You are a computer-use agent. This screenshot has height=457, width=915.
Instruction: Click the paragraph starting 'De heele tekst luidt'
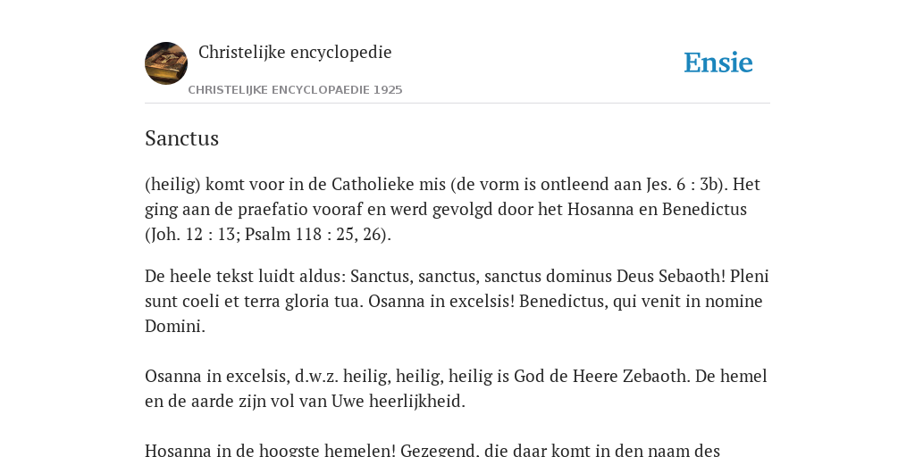point(457,301)
